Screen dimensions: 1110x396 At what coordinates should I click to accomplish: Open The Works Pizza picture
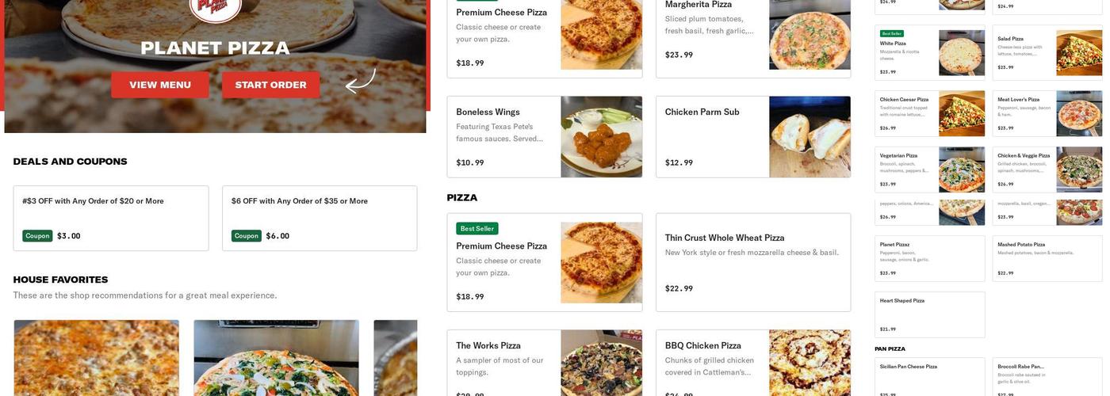pyautogui.click(x=602, y=364)
